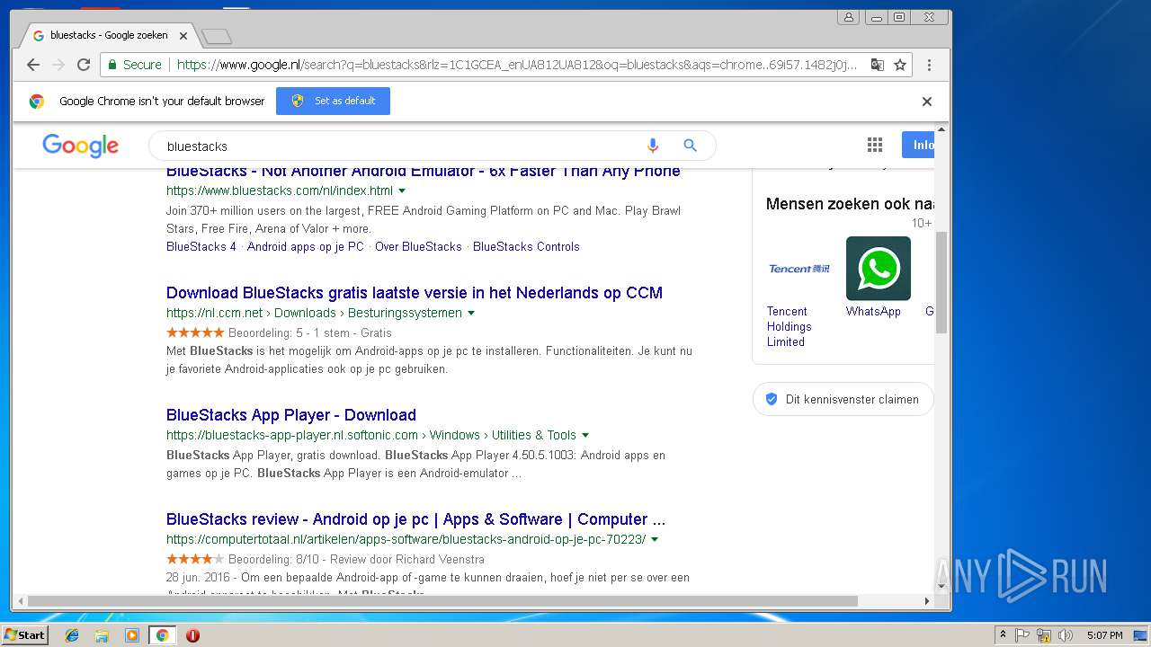Screen dimensions: 1151x647
Task: Bookmark this page with the star icon
Action: pos(899,65)
